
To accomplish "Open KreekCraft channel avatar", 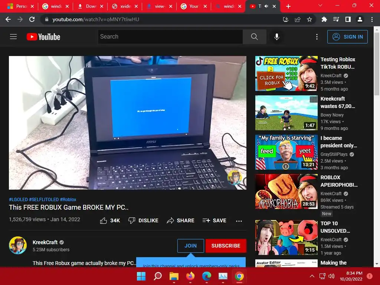I will 18,245.
